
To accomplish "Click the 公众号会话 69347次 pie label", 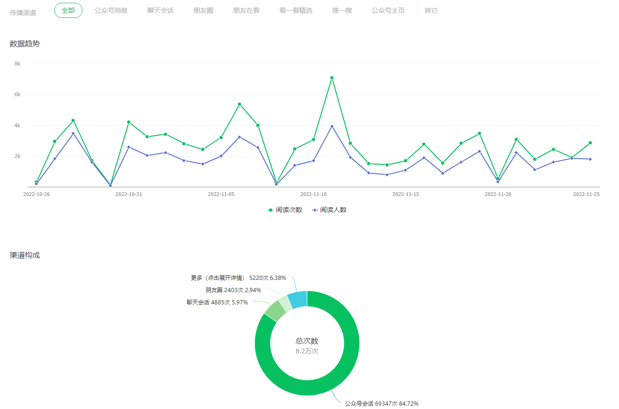I will point(381,403).
